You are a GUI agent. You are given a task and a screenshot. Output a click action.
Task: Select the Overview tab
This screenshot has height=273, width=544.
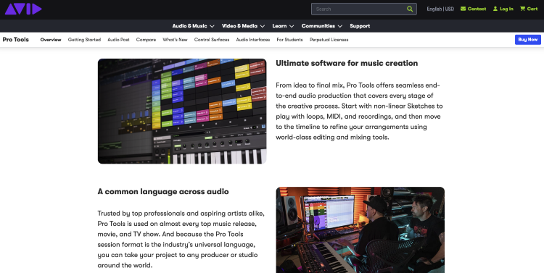coord(51,40)
